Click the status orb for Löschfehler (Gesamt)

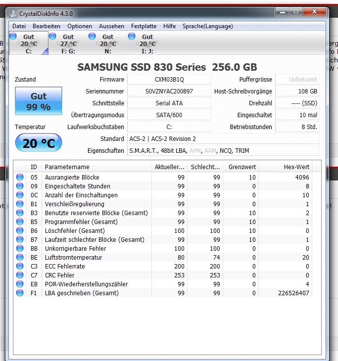click(20, 230)
